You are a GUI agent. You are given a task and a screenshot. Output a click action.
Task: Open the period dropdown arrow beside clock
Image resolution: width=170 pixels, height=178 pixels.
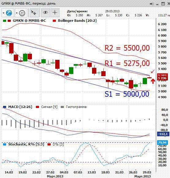[x=17, y=13]
